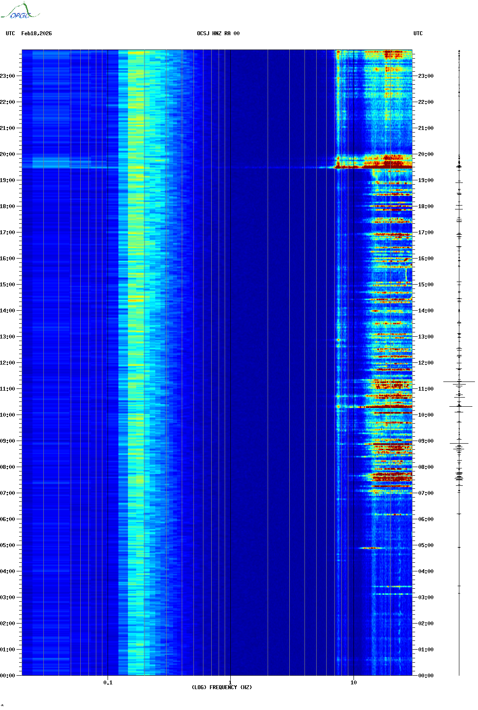Click the 06:00 label on the left time axis
Image resolution: width=478 pixels, height=710 pixels.
pyautogui.click(x=7, y=519)
